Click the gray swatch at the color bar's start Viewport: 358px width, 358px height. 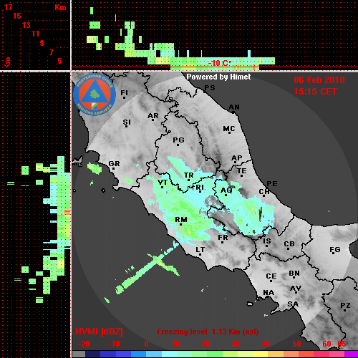click(x=79, y=354)
